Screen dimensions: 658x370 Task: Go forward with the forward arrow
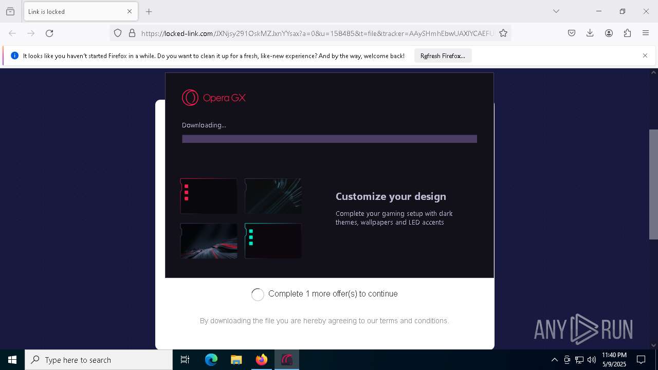click(x=31, y=33)
